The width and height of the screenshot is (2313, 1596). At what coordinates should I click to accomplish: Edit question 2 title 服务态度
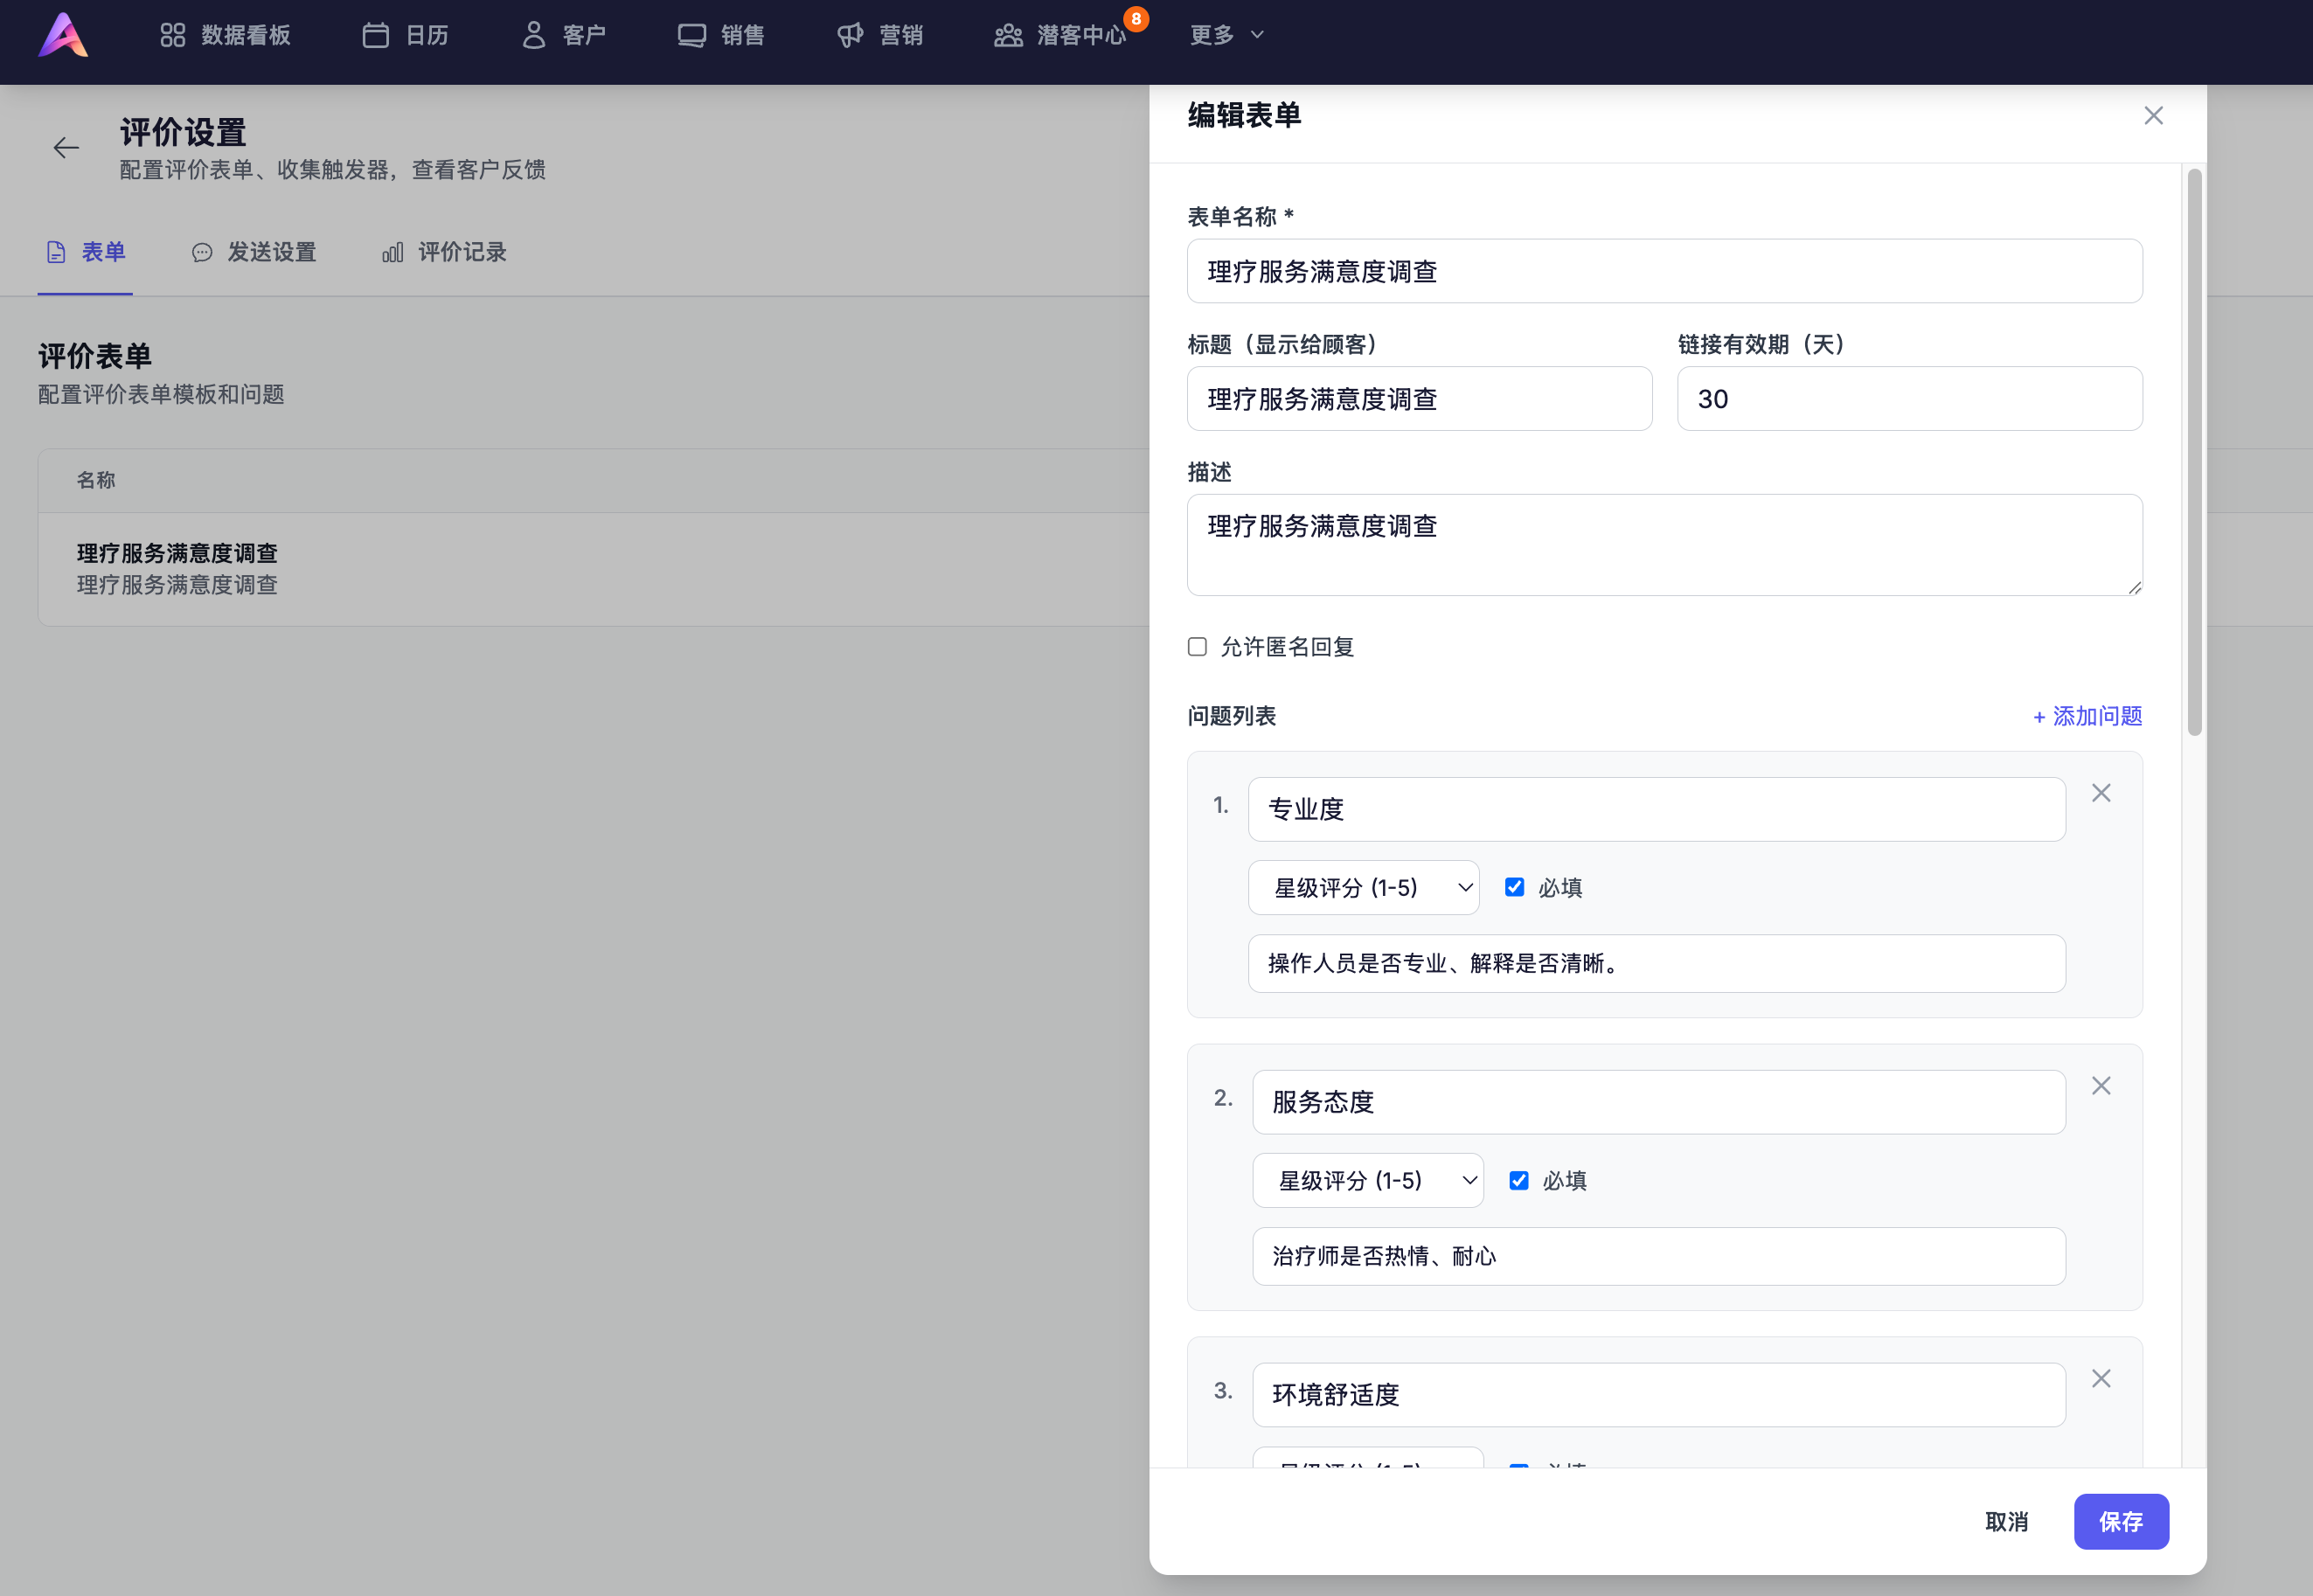point(1658,1102)
